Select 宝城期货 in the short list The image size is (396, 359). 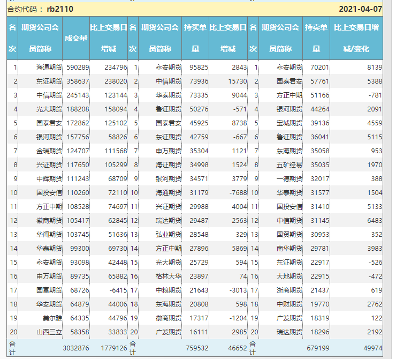pyautogui.click(x=289, y=123)
